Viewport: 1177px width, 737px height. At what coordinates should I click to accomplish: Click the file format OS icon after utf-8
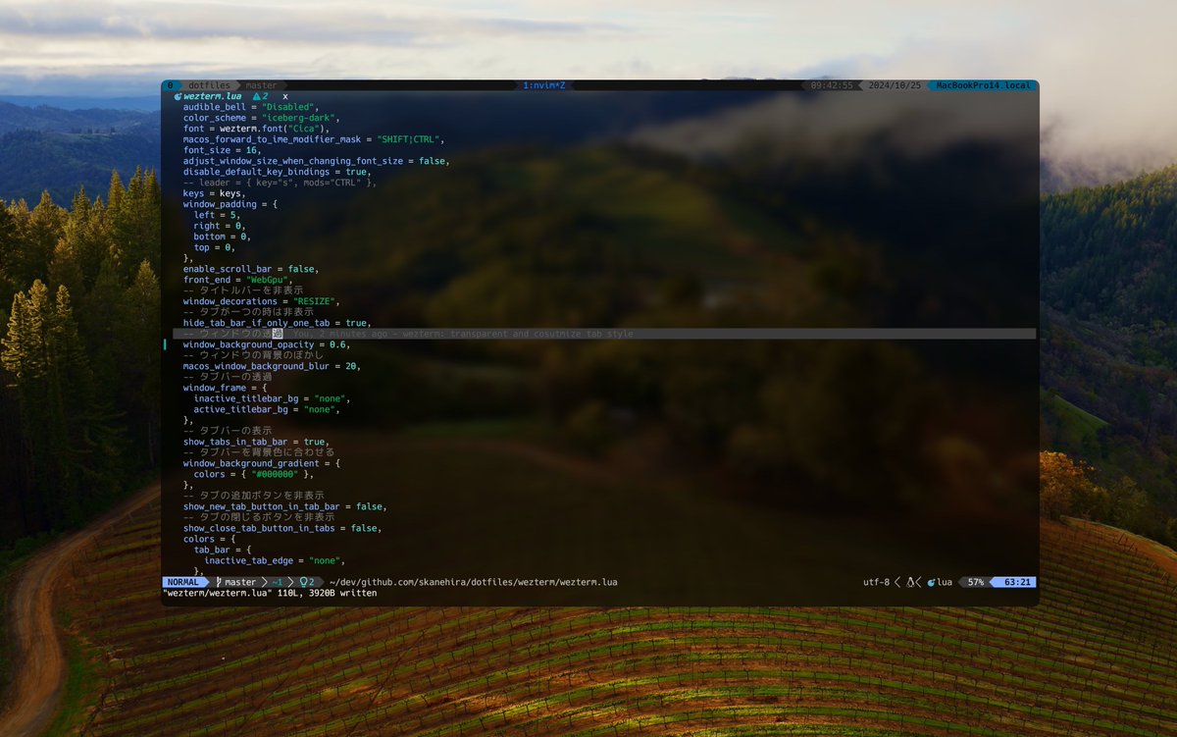[x=911, y=582]
